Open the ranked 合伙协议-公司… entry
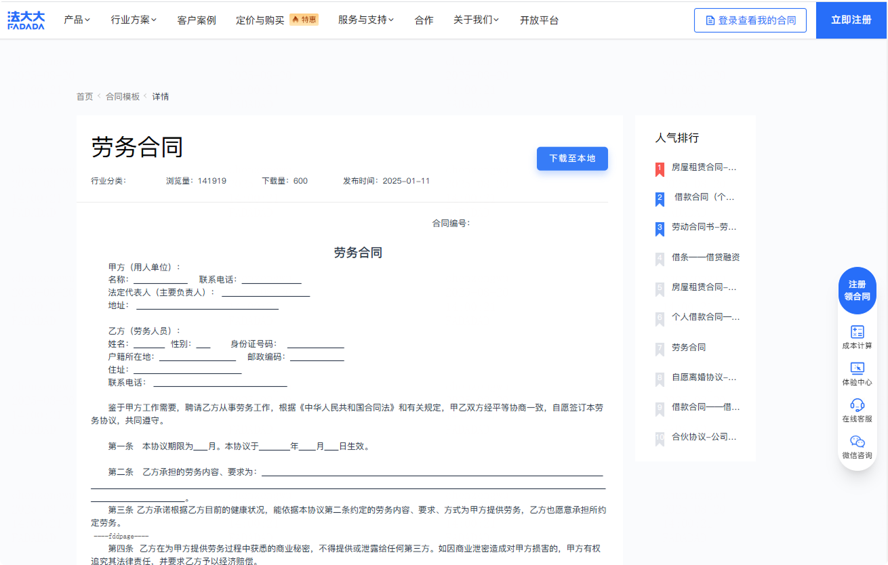 (704, 437)
